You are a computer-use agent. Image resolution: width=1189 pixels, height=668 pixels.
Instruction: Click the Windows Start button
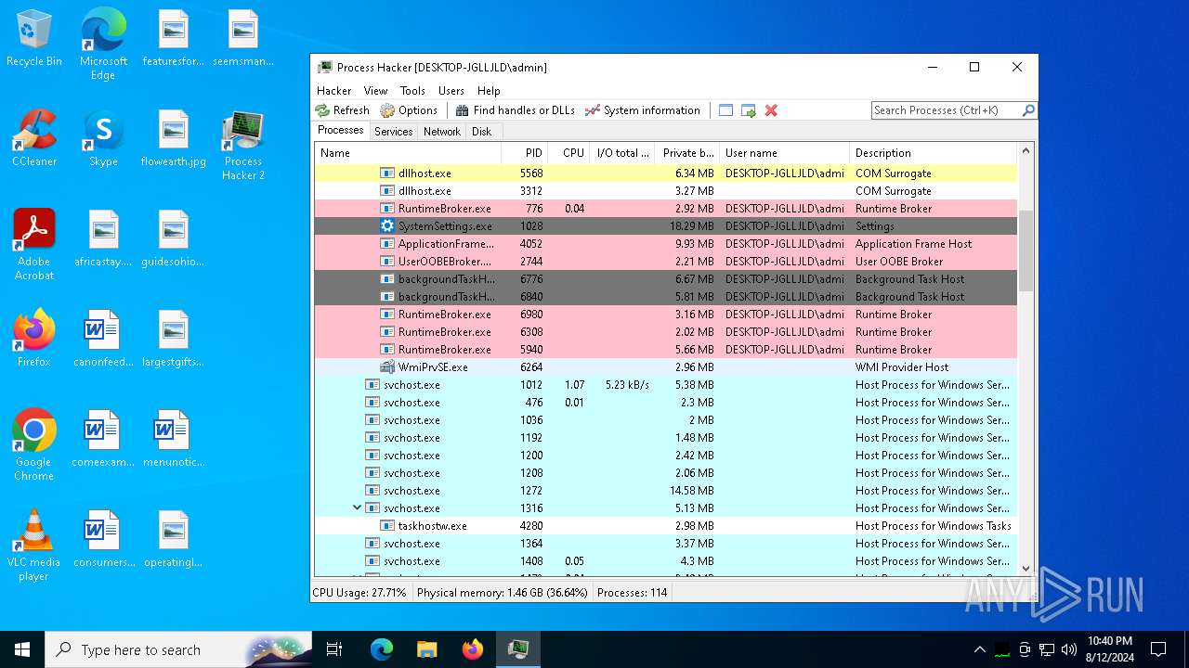[22, 649]
